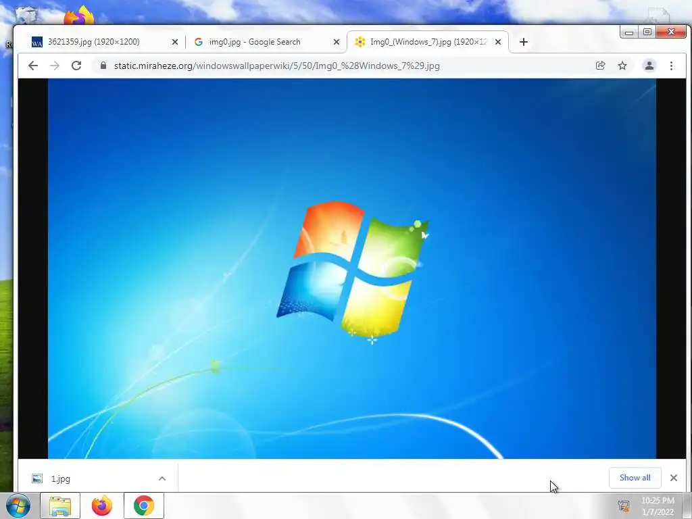Open the Windows Start menu

coord(17,505)
